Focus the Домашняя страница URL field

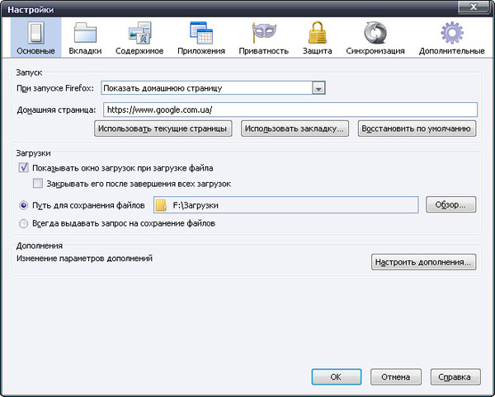pos(290,110)
